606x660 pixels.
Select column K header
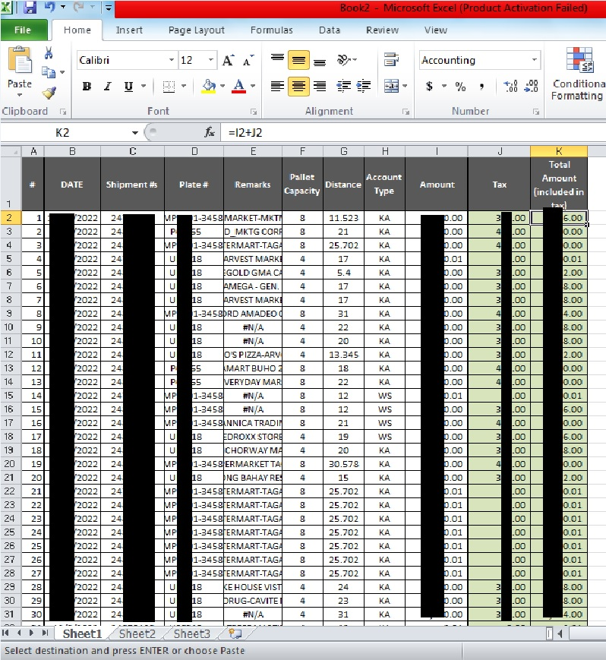559,151
